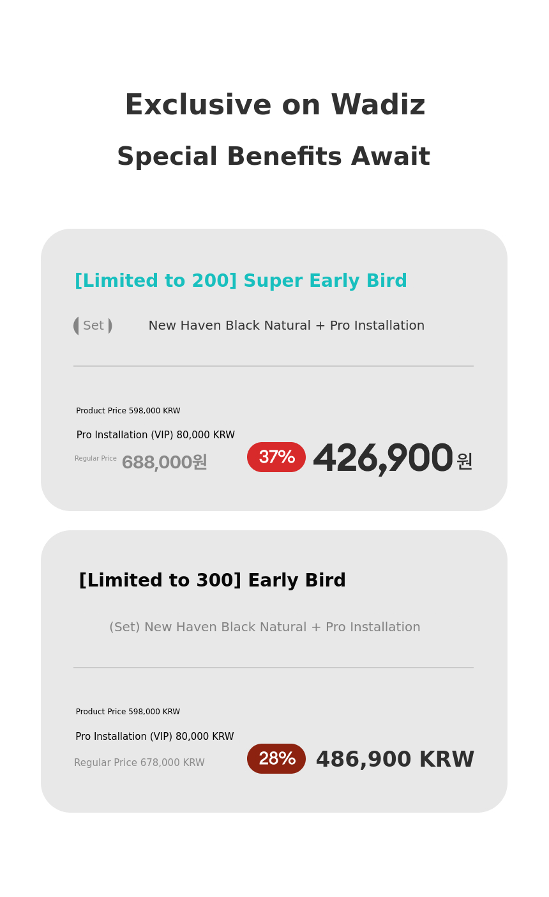
Task: Select the second card's (Set) description text
Action: [x=264, y=627]
